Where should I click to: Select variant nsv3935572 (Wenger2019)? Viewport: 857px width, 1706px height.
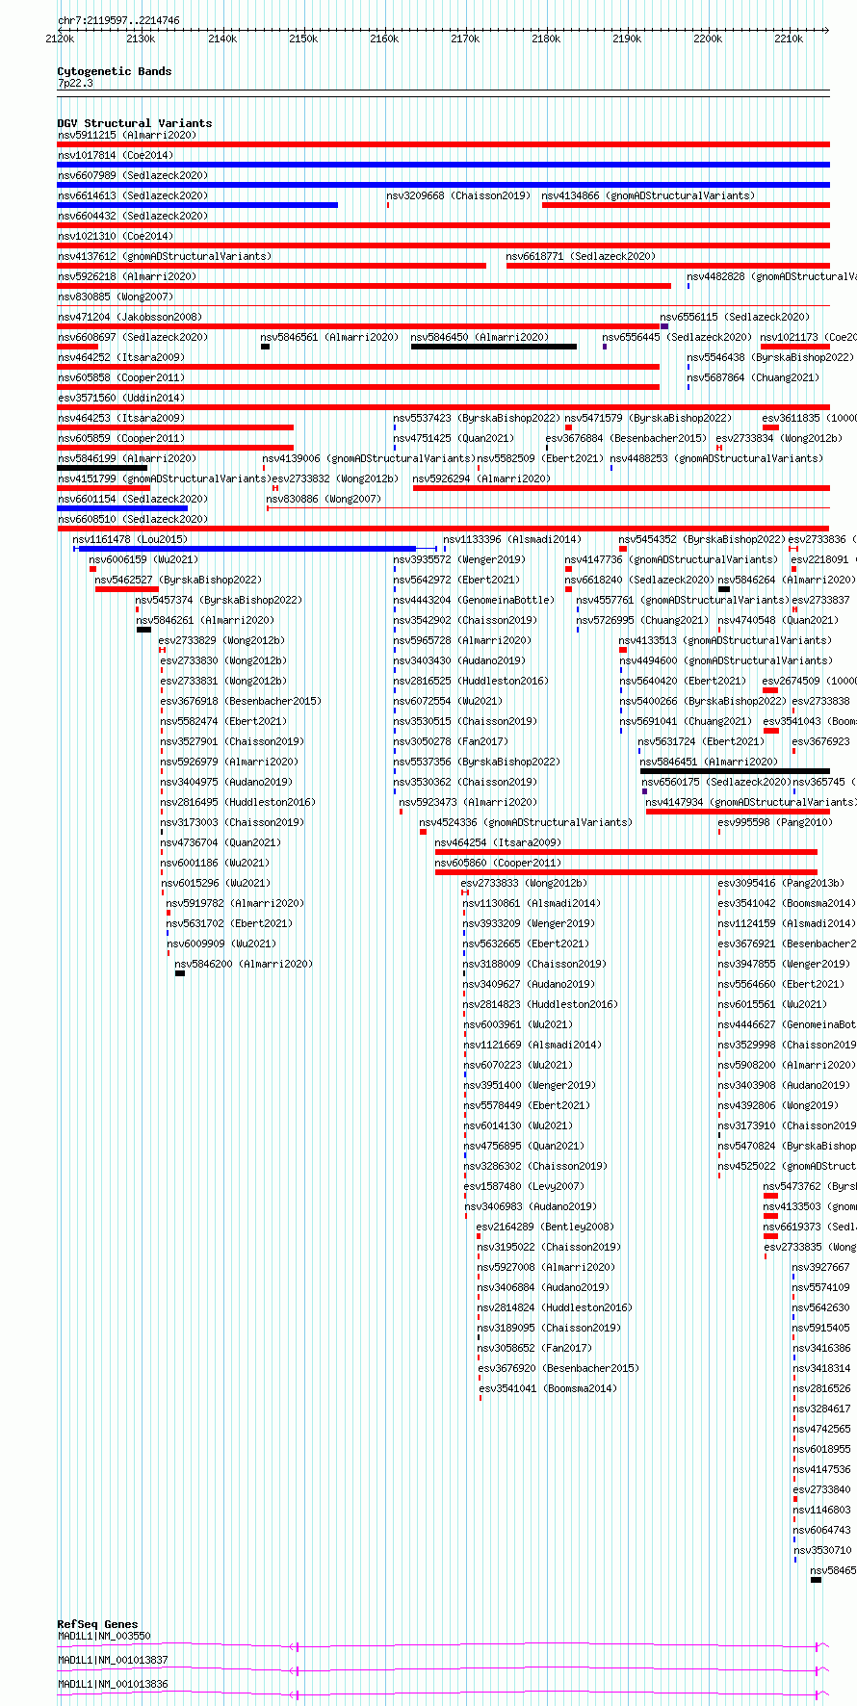tap(459, 560)
